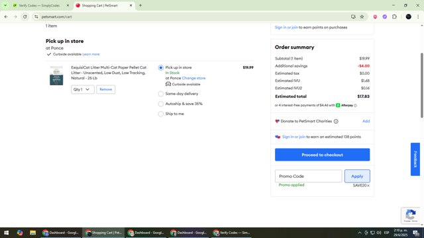Click Sign in or join for estimated 138 points
This screenshot has width=424, height=238.
click(x=293, y=137)
